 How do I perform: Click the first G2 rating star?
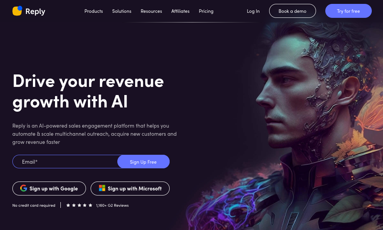(x=68, y=205)
